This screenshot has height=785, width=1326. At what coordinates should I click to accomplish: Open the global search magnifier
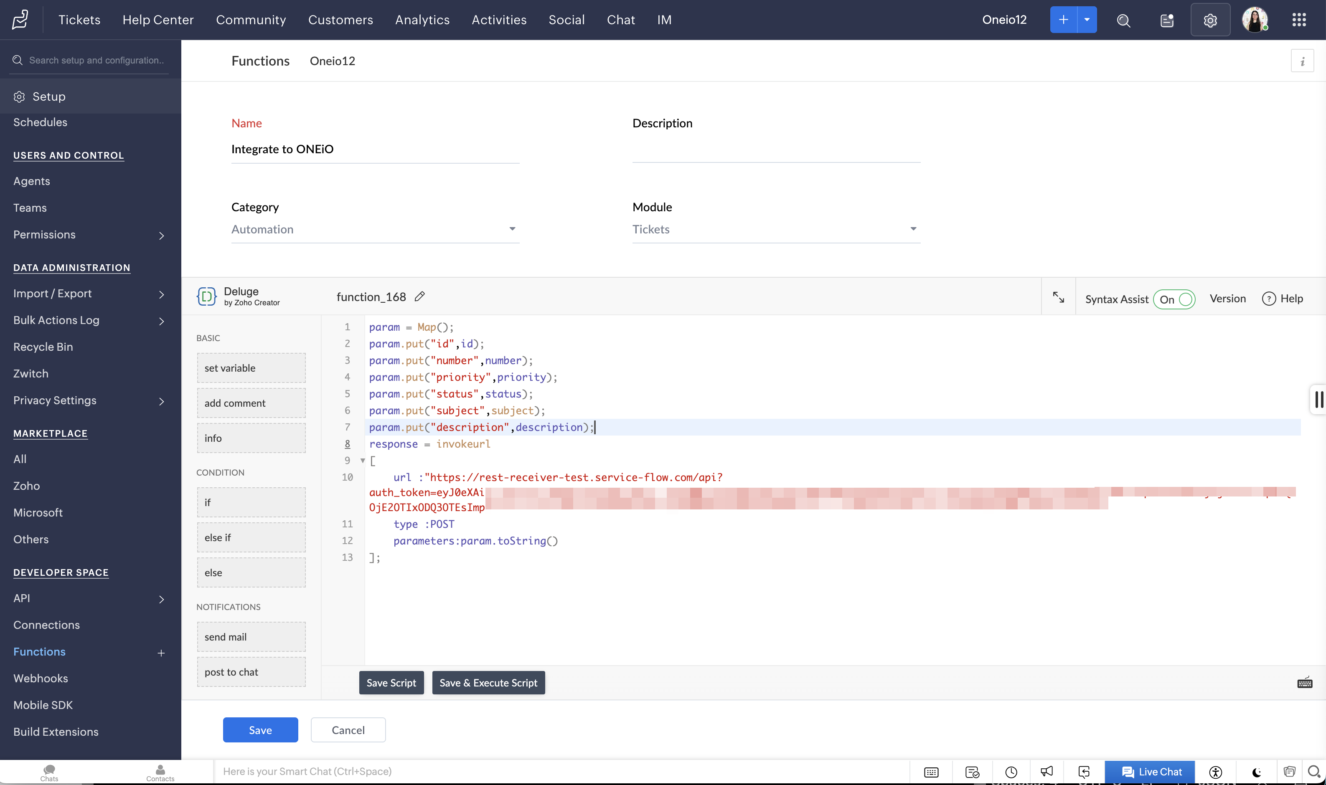tap(1123, 20)
